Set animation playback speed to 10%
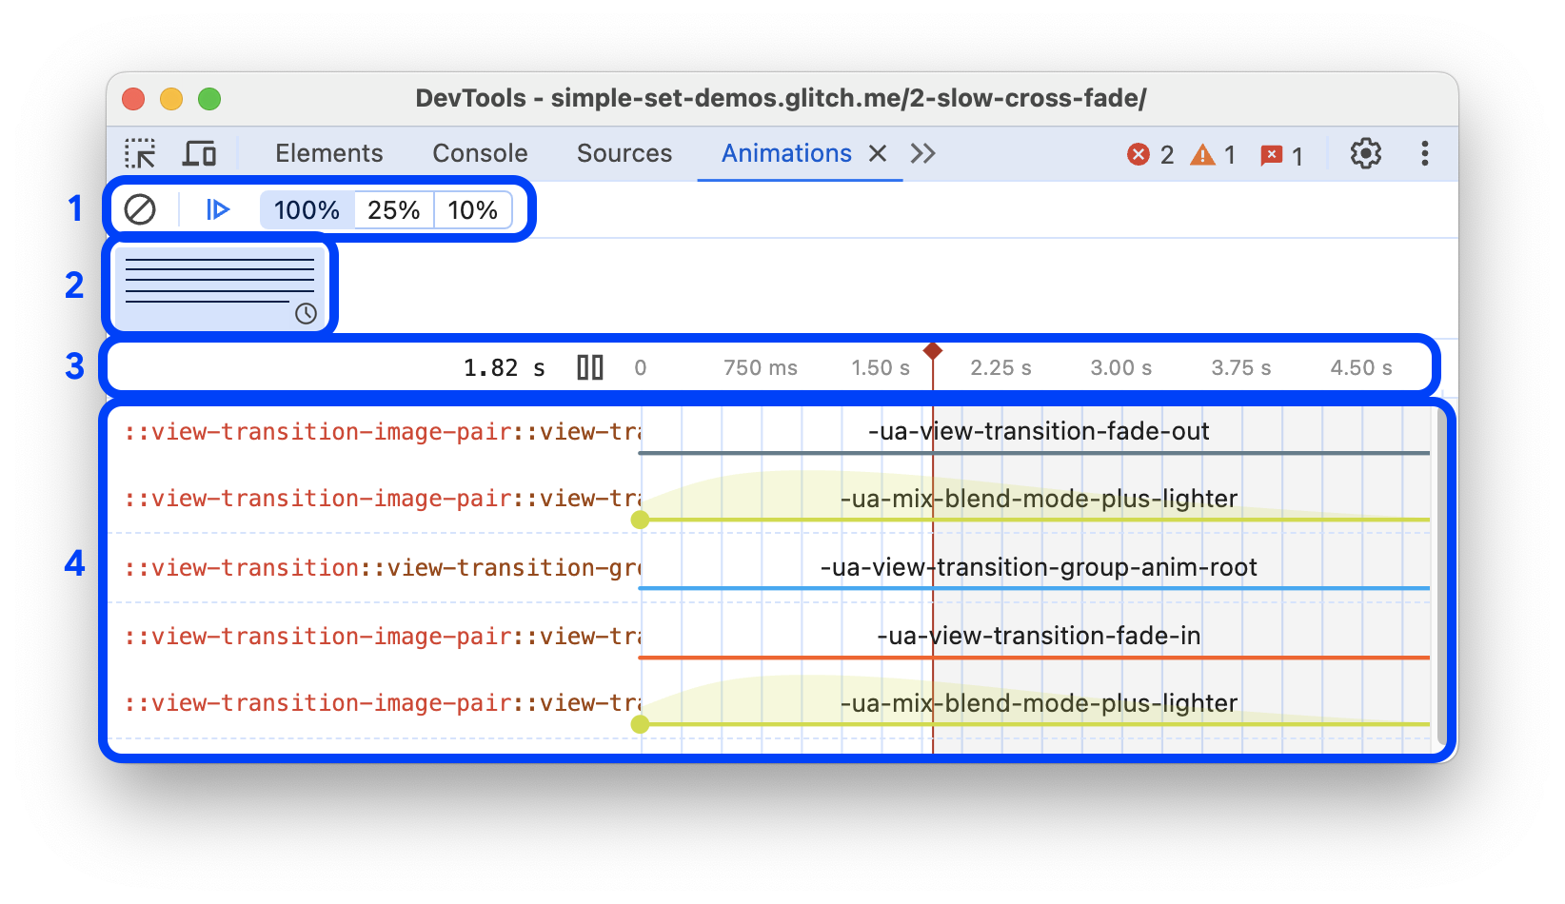The width and height of the screenshot is (1565, 904). 473,210
